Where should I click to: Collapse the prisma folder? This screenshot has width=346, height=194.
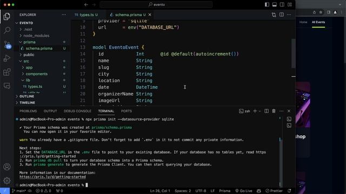29,42
